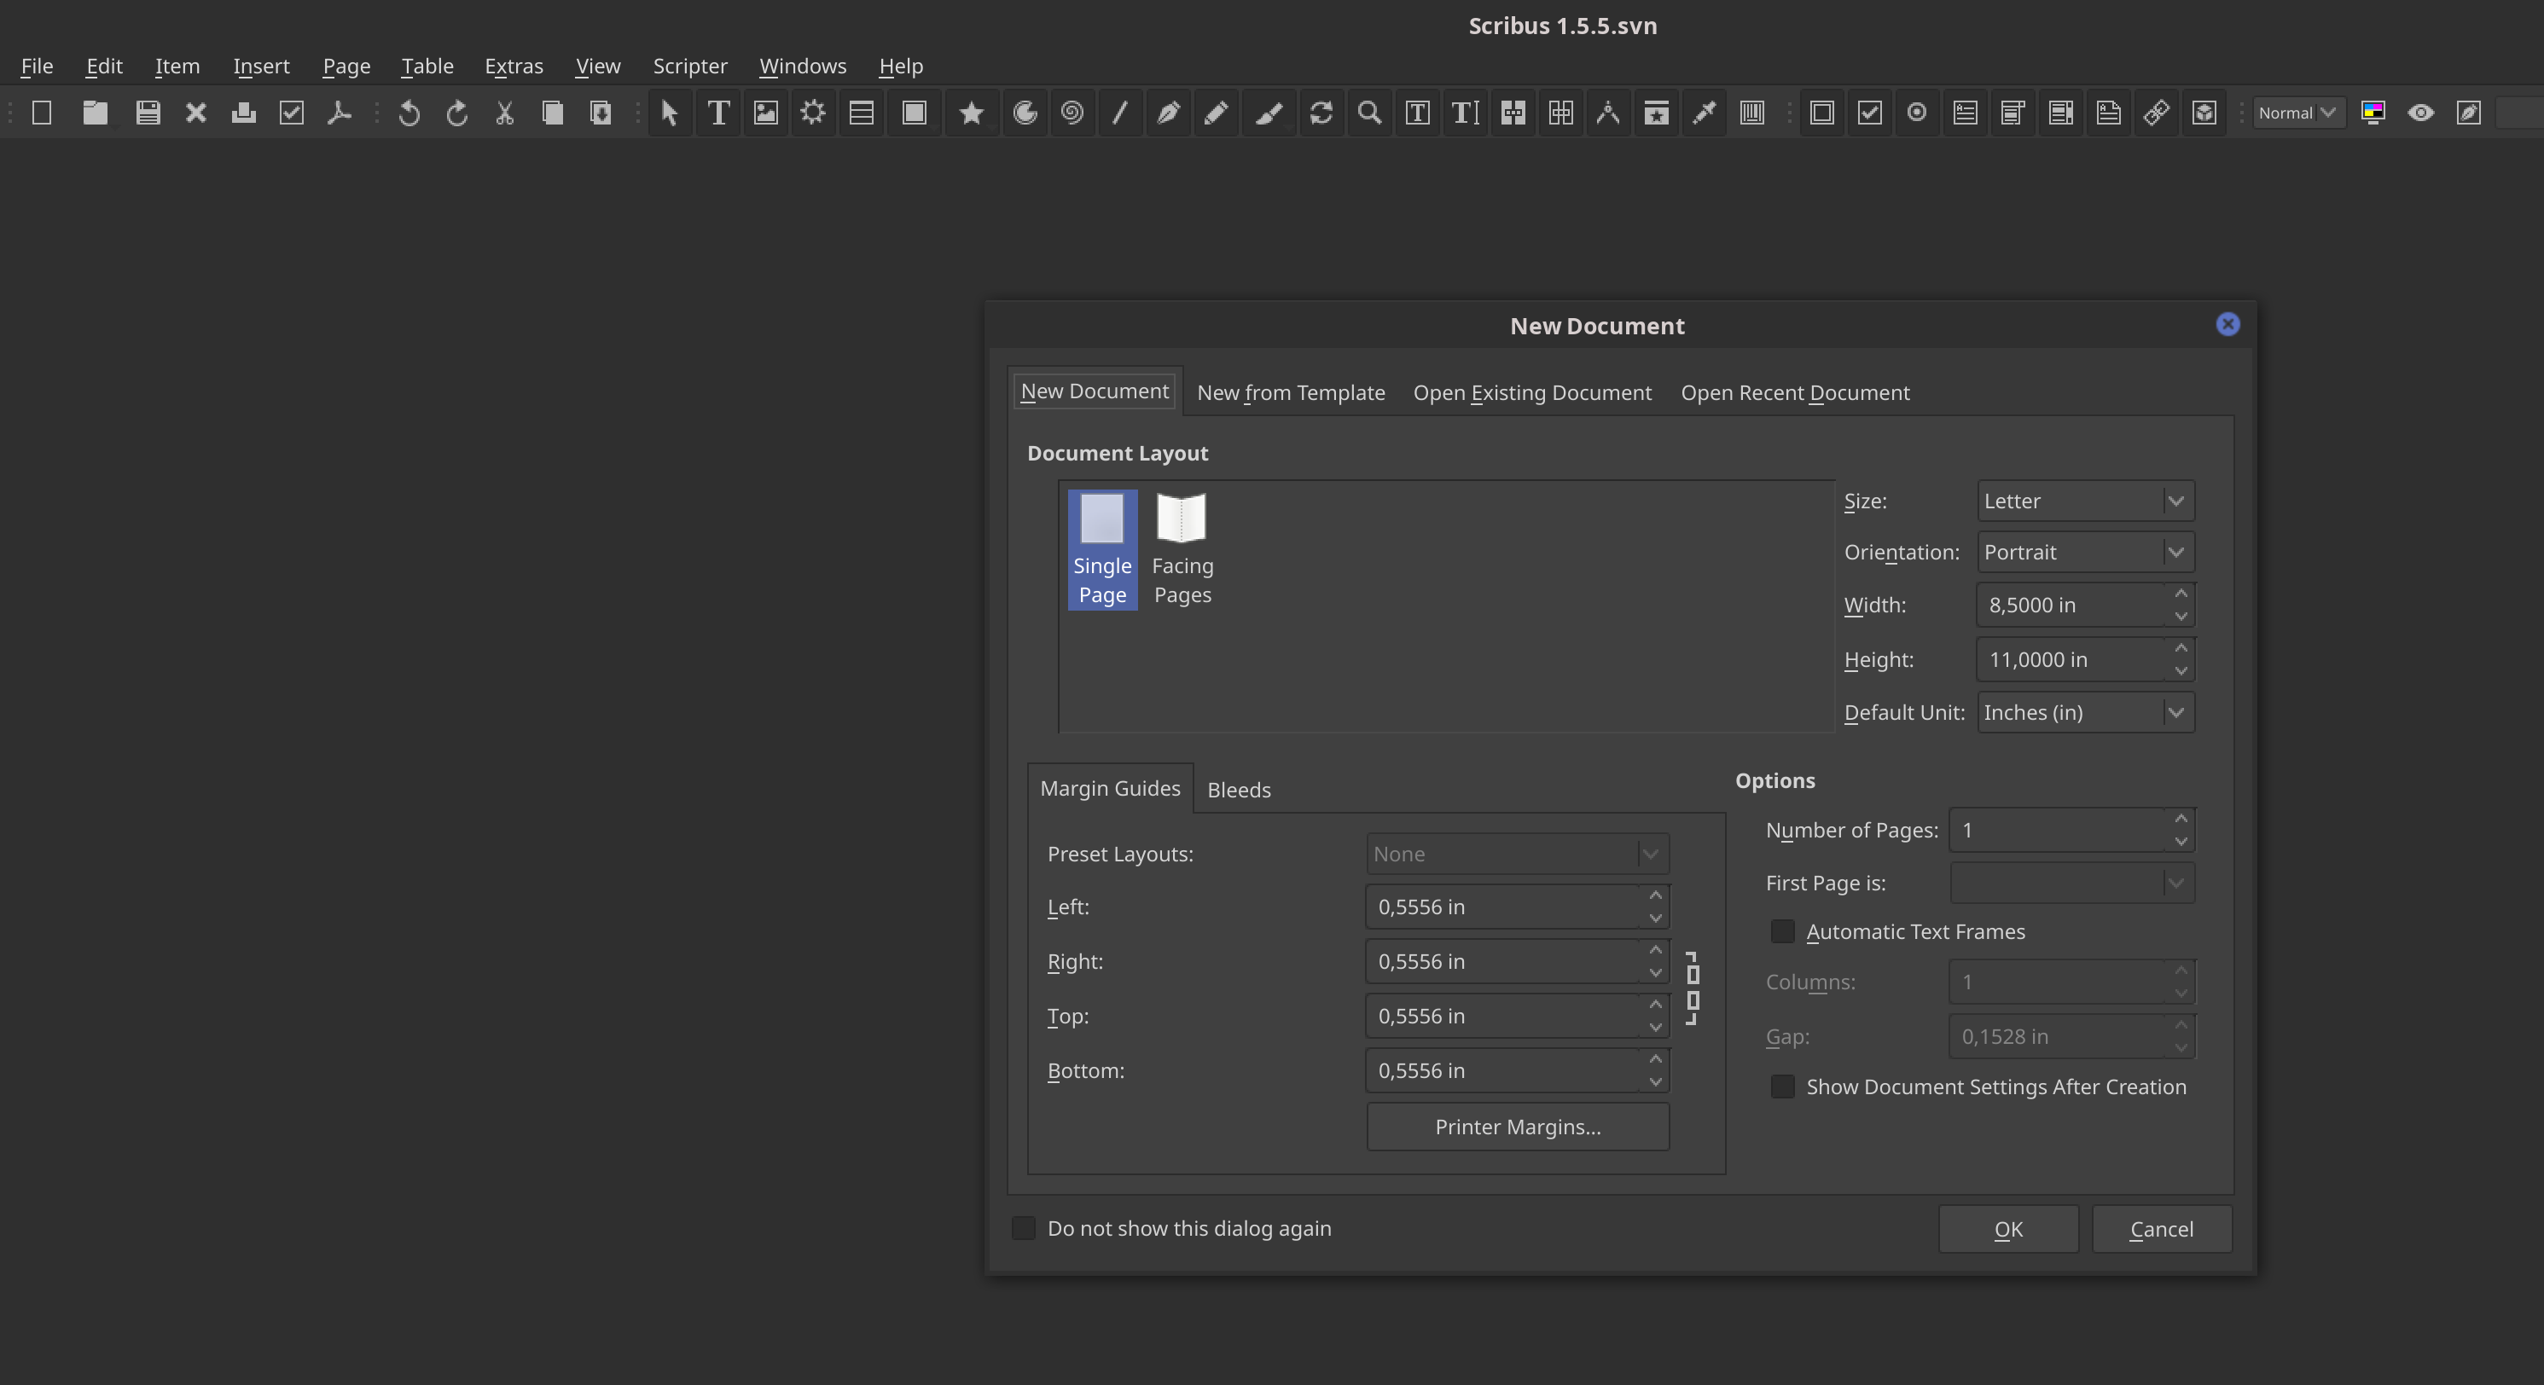Tick Do not show this dialog again
The height and width of the screenshot is (1385, 2544).
(1023, 1227)
